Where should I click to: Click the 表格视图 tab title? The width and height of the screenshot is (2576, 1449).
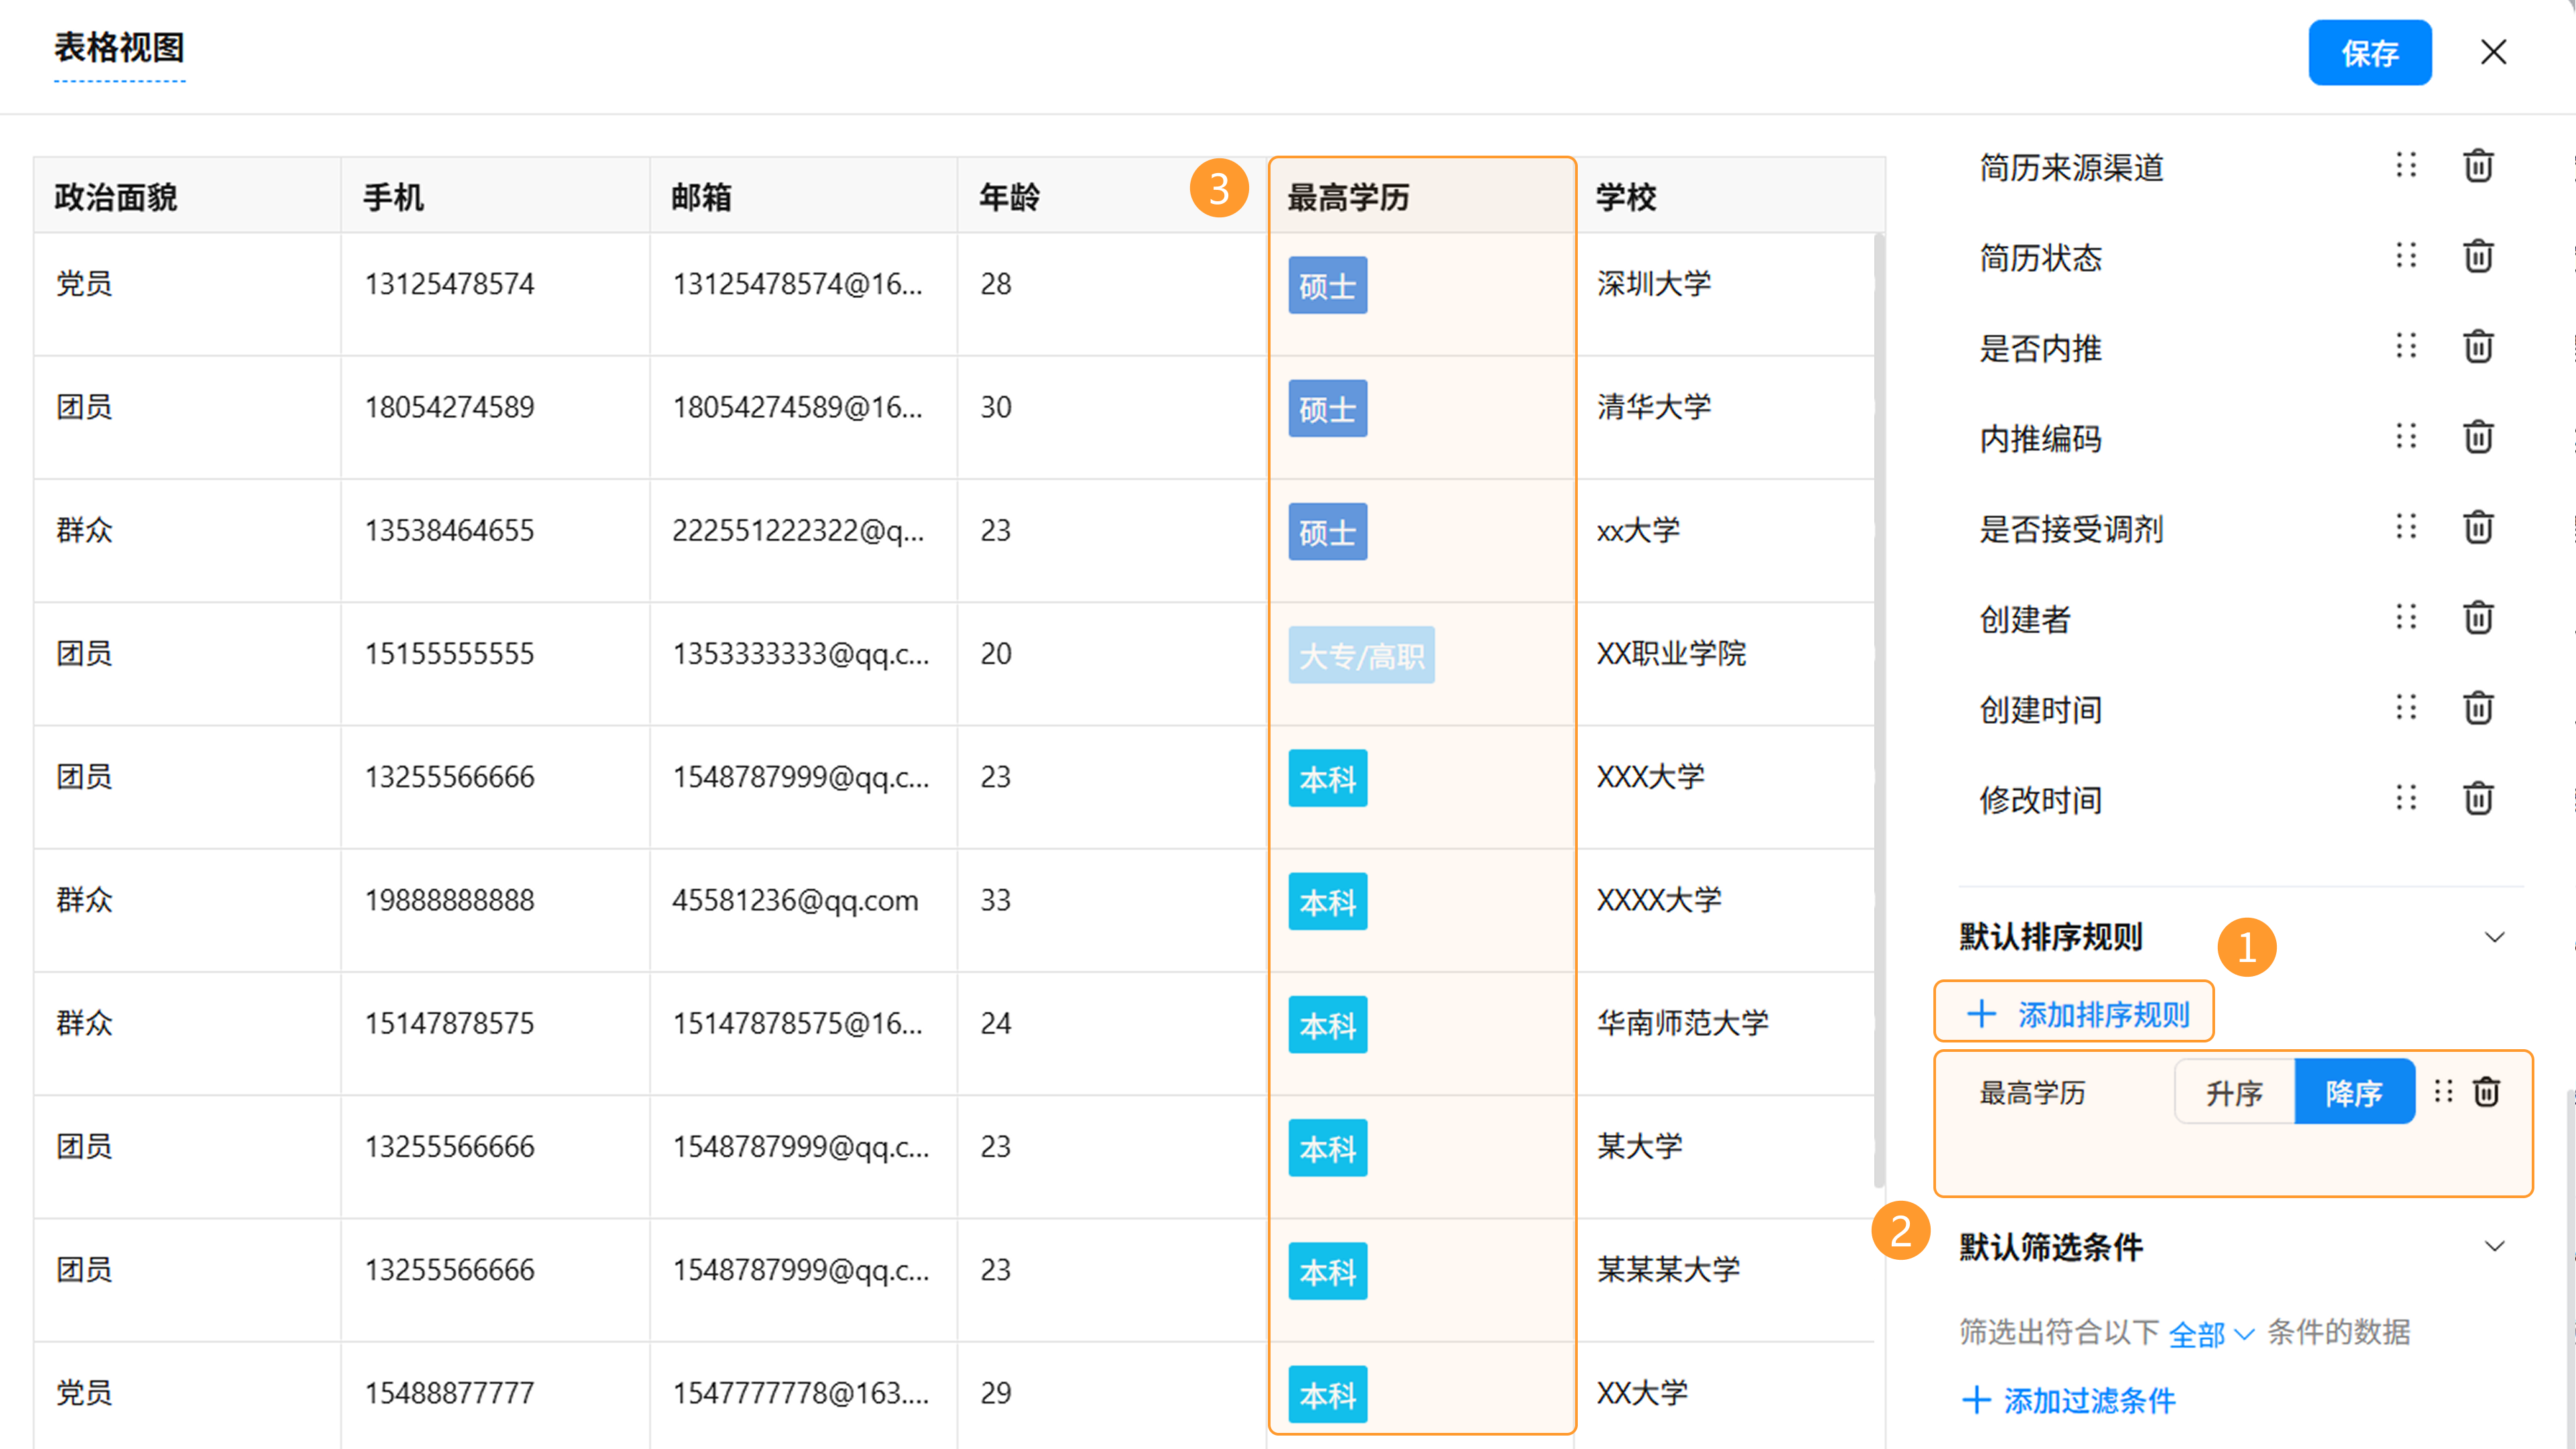pyautogui.click(x=119, y=48)
